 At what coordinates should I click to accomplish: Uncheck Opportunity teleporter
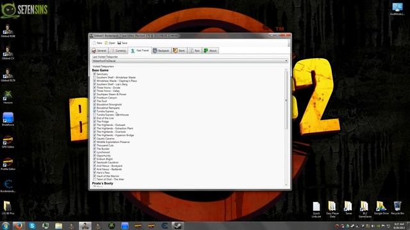coord(95,155)
